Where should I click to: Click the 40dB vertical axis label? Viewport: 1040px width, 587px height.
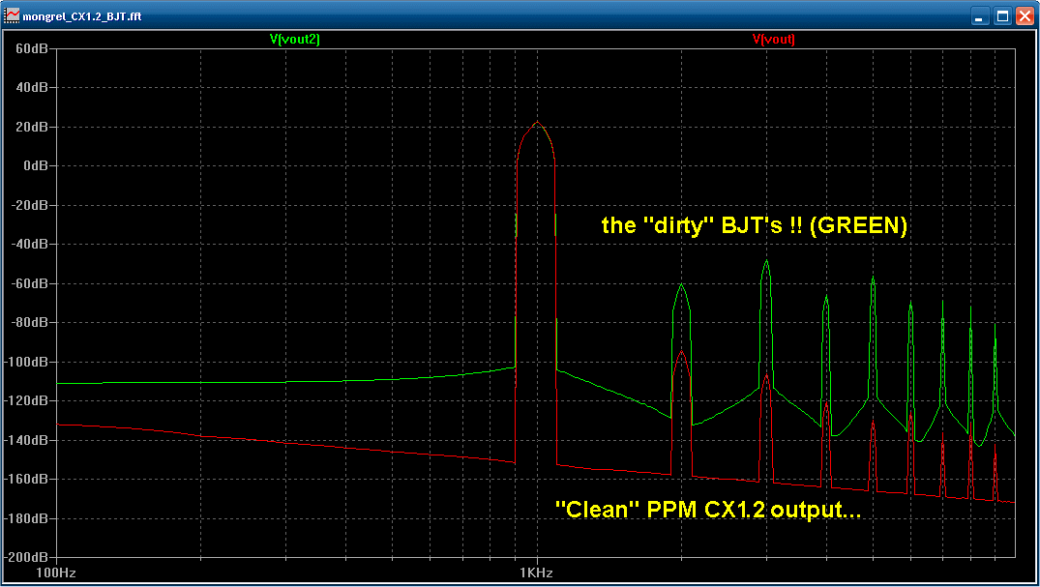[x=32, y=88]
